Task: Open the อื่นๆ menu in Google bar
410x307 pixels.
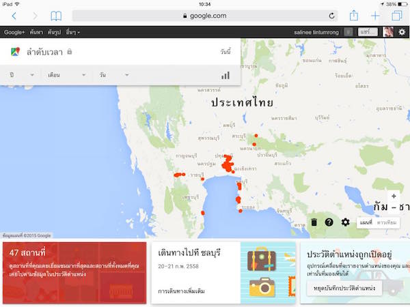Action: [73, 32]
